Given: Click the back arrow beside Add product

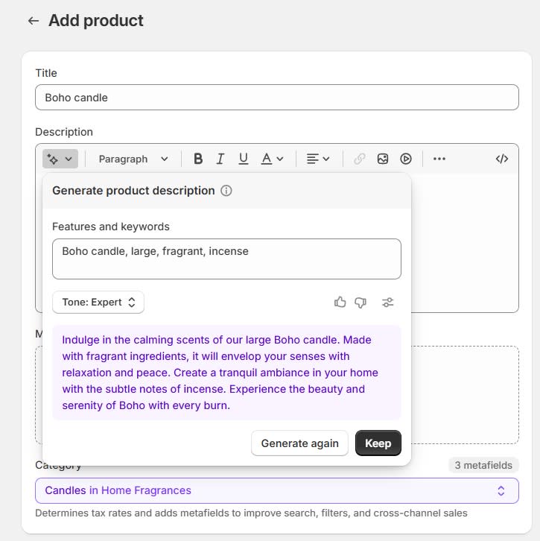Looking at the screenshot, I should 33,21.
